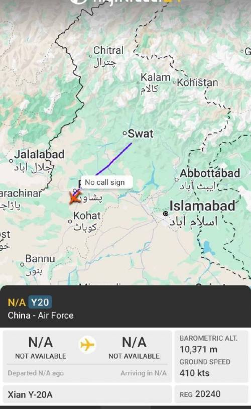Click the Jalalabad city marker
The height and width of the screenshot is (409, 251).
(x=11, y=161)
